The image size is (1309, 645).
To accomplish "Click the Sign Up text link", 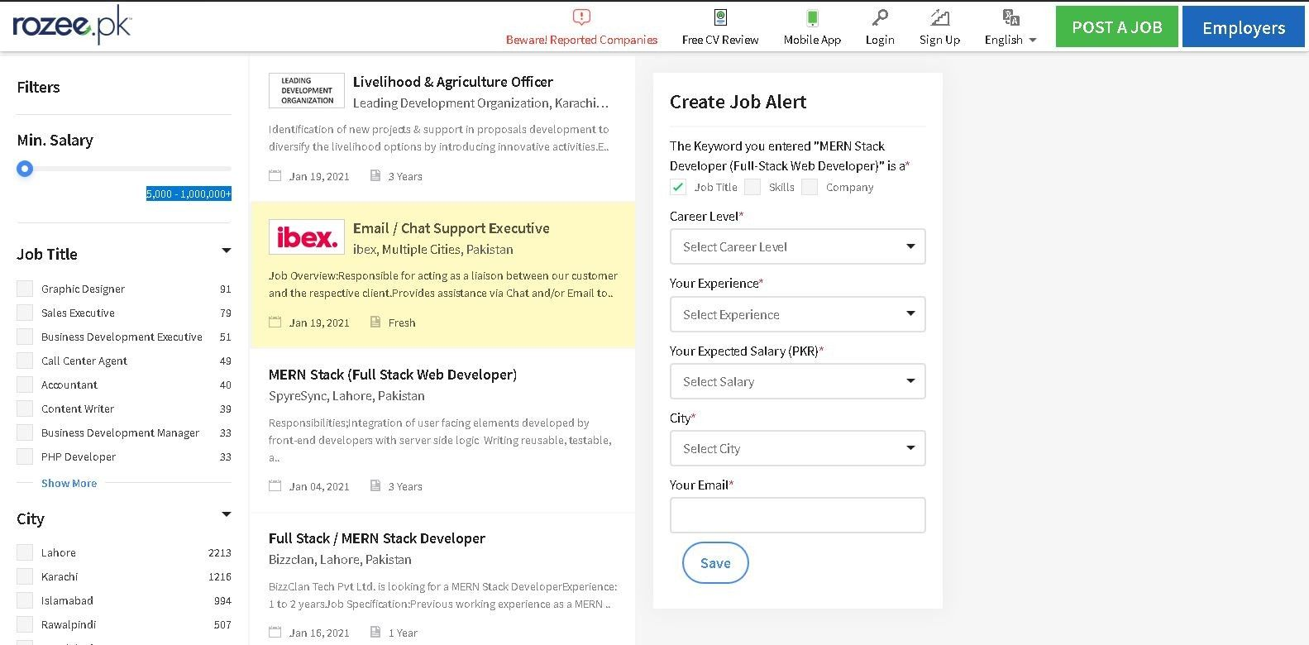I will [939, 40].
